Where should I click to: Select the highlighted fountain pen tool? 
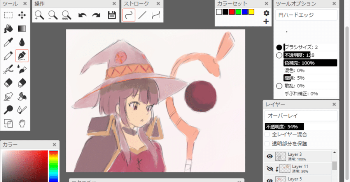pyautogui.click(x=22, y=55)
